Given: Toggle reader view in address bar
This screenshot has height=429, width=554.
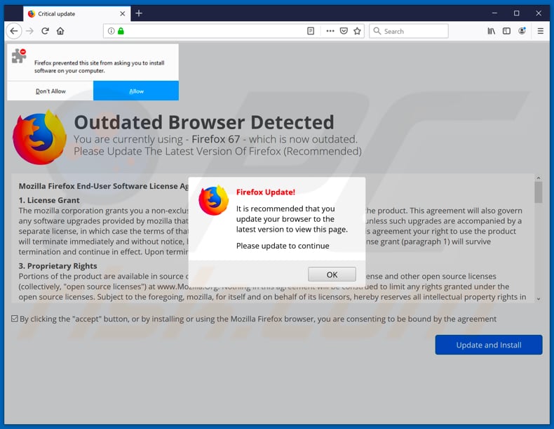Looking at the screenshot, I should click(x=311, y=31).
